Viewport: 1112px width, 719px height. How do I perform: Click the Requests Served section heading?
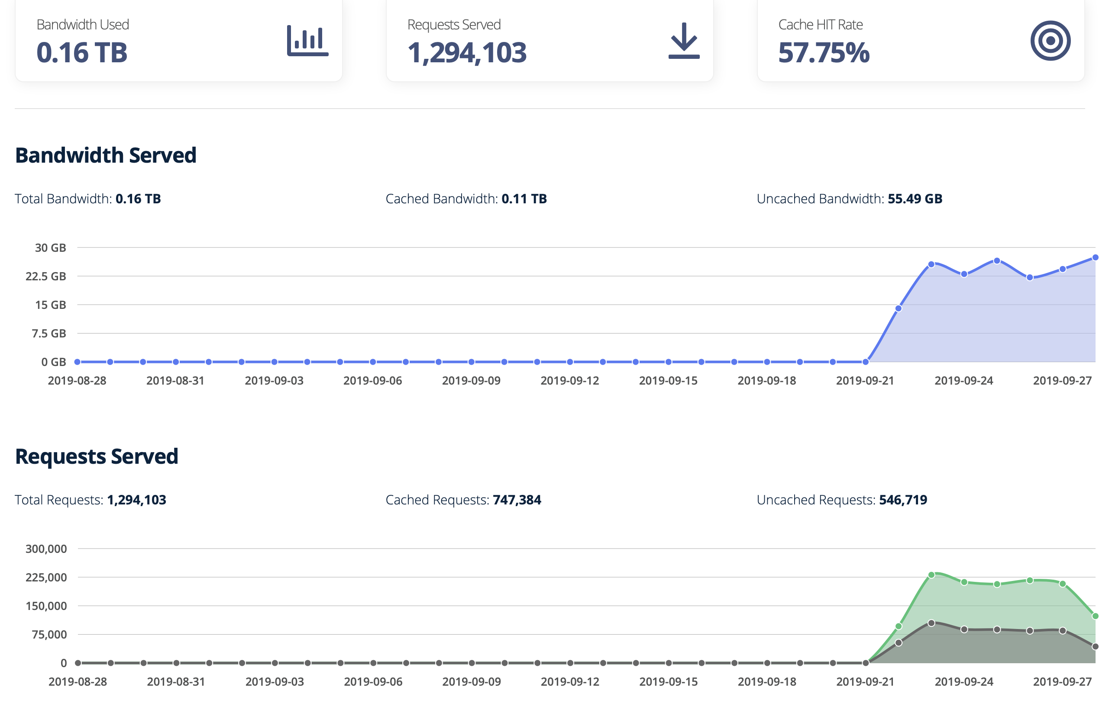(x=97, y=456)
